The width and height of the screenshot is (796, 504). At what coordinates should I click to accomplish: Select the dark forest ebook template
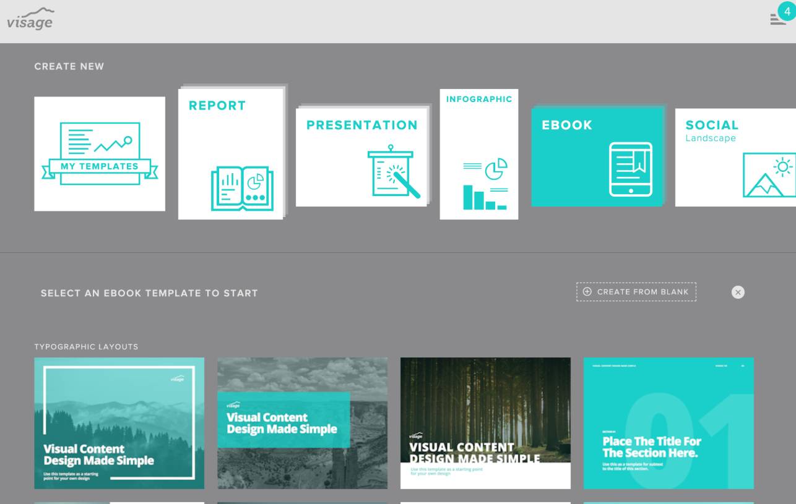pos(485,423)
